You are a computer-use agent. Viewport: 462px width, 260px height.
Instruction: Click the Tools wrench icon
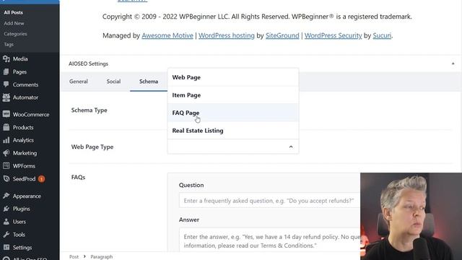(x=6, y=234)
